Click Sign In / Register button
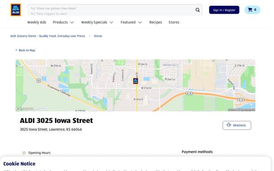The height and width of the screenshot is (171, 274). 224,10
